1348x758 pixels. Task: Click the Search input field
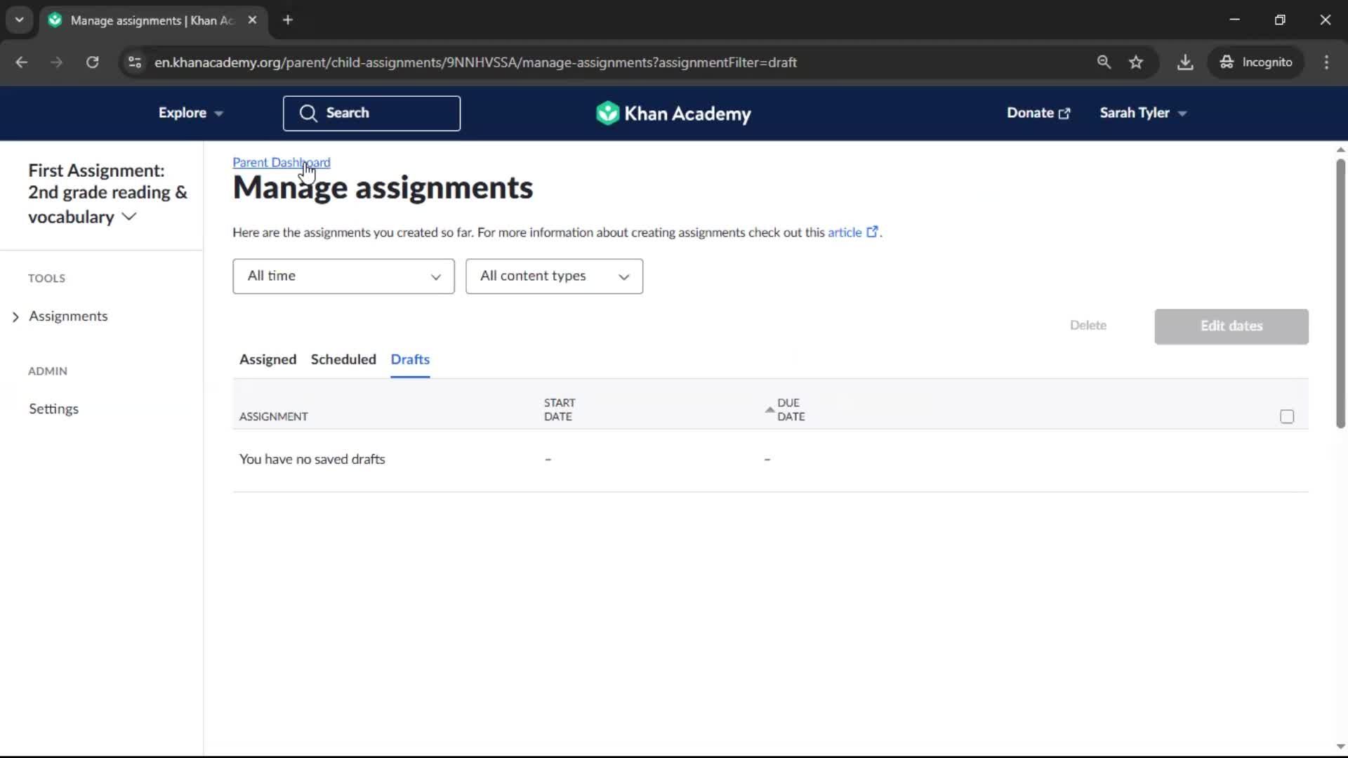[371, 113]
